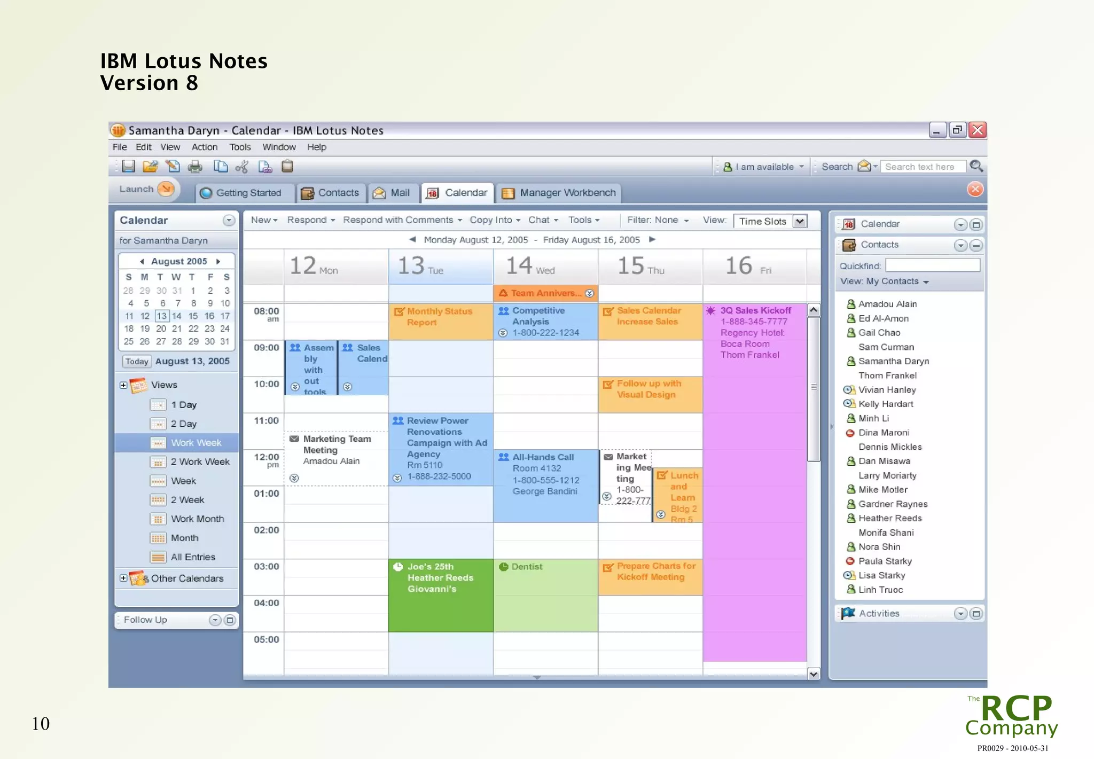Click the Quickfind input field
This screenshot has height=759, width=1094.
click(933, 265)
